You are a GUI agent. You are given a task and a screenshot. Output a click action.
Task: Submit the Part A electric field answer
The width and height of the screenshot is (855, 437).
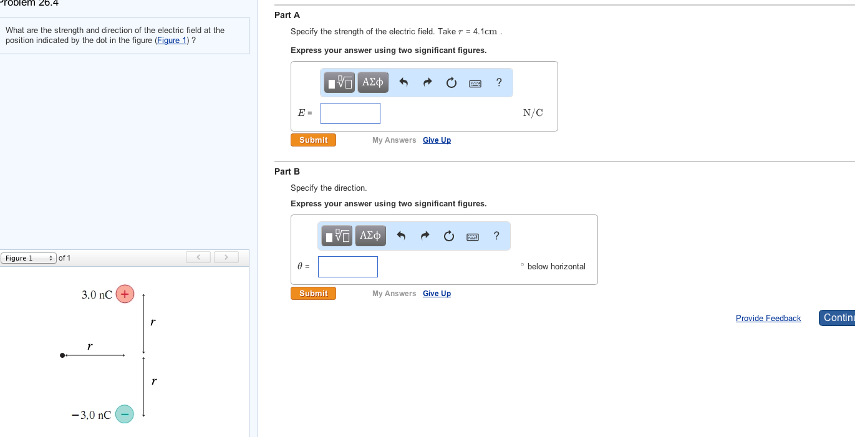coord(313,140)
